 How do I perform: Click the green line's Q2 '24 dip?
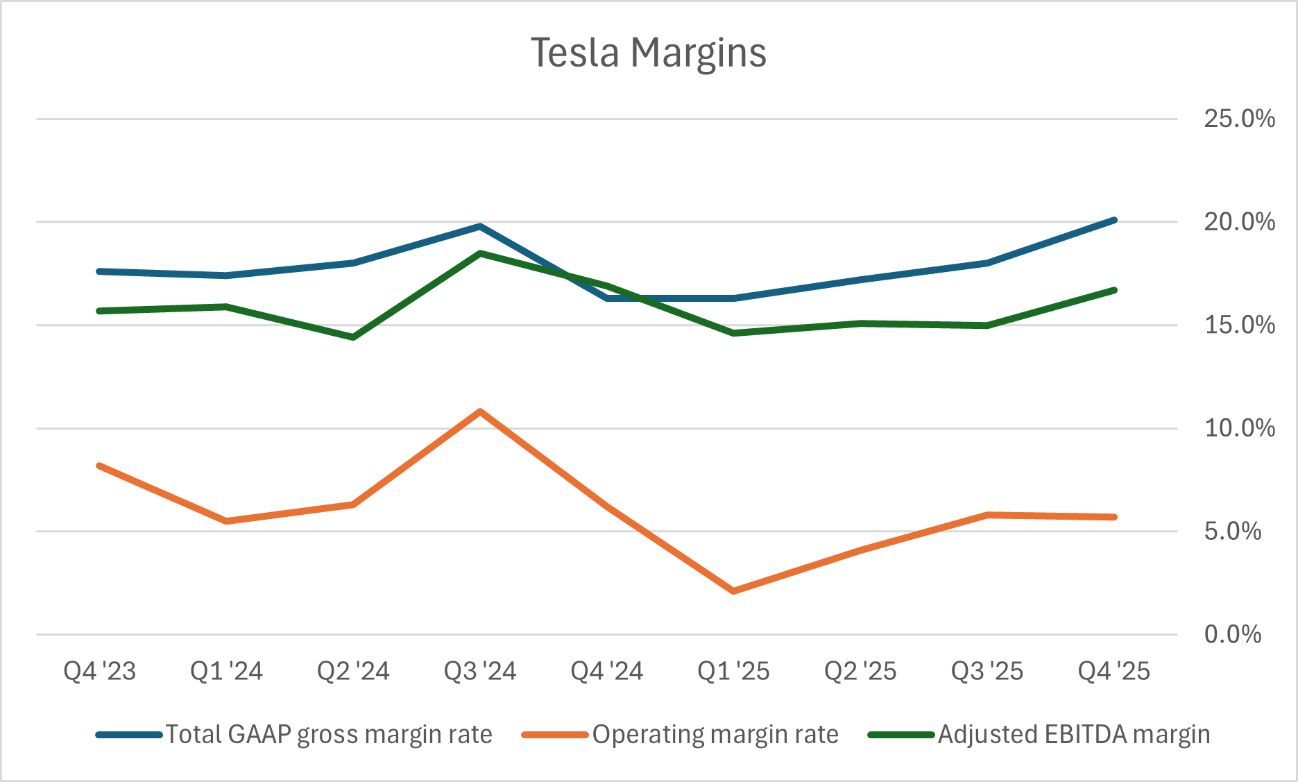click(353, 337)
